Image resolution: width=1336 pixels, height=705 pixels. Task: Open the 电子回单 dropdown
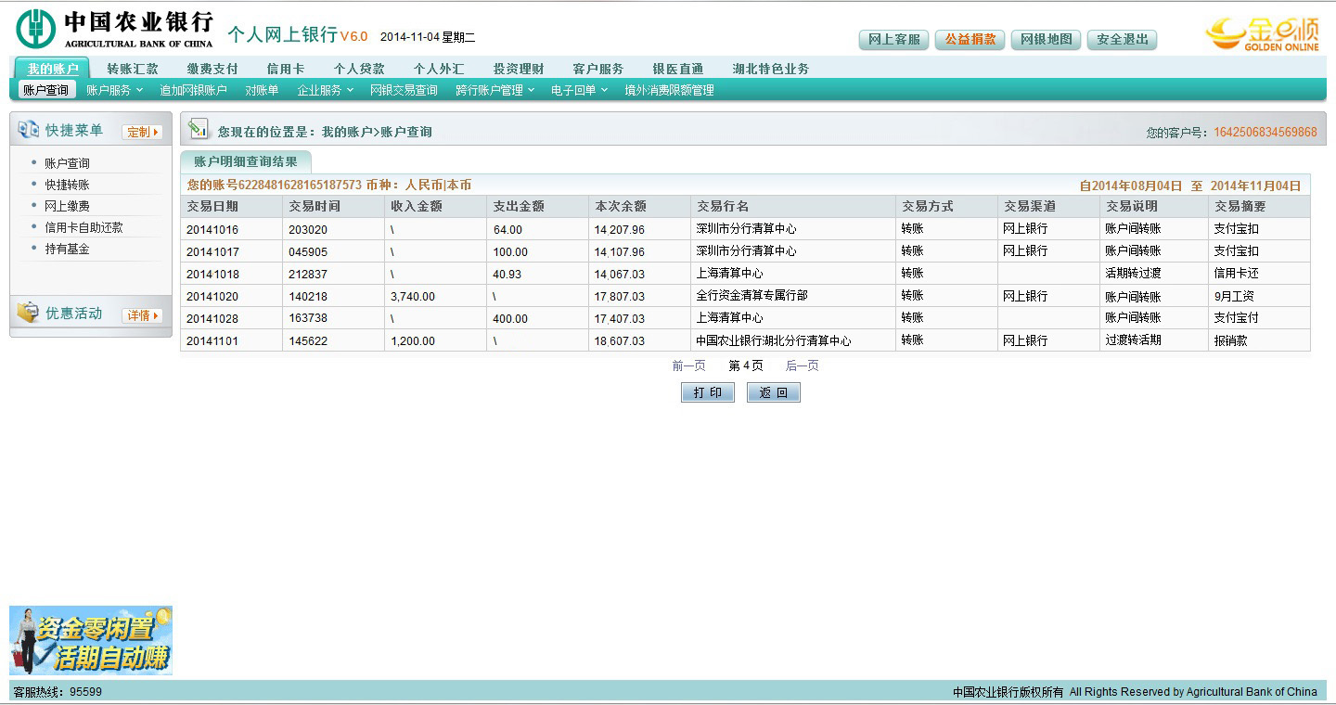point(579,90)
